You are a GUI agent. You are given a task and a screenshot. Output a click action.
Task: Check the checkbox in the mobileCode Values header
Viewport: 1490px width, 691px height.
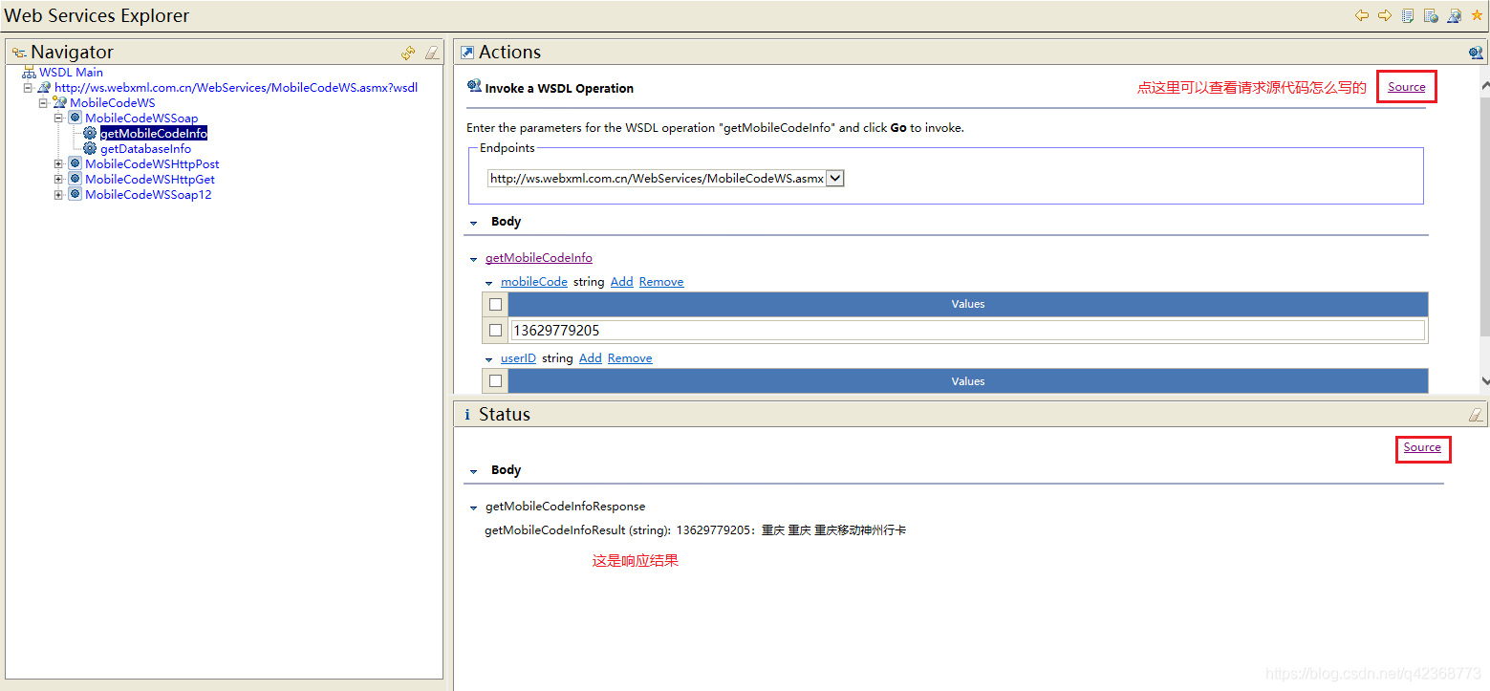point(495,304)
